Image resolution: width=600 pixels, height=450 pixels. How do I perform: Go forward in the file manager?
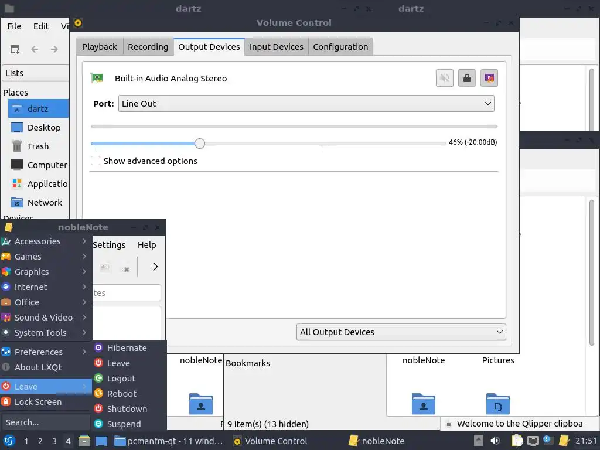click(54, 49)
